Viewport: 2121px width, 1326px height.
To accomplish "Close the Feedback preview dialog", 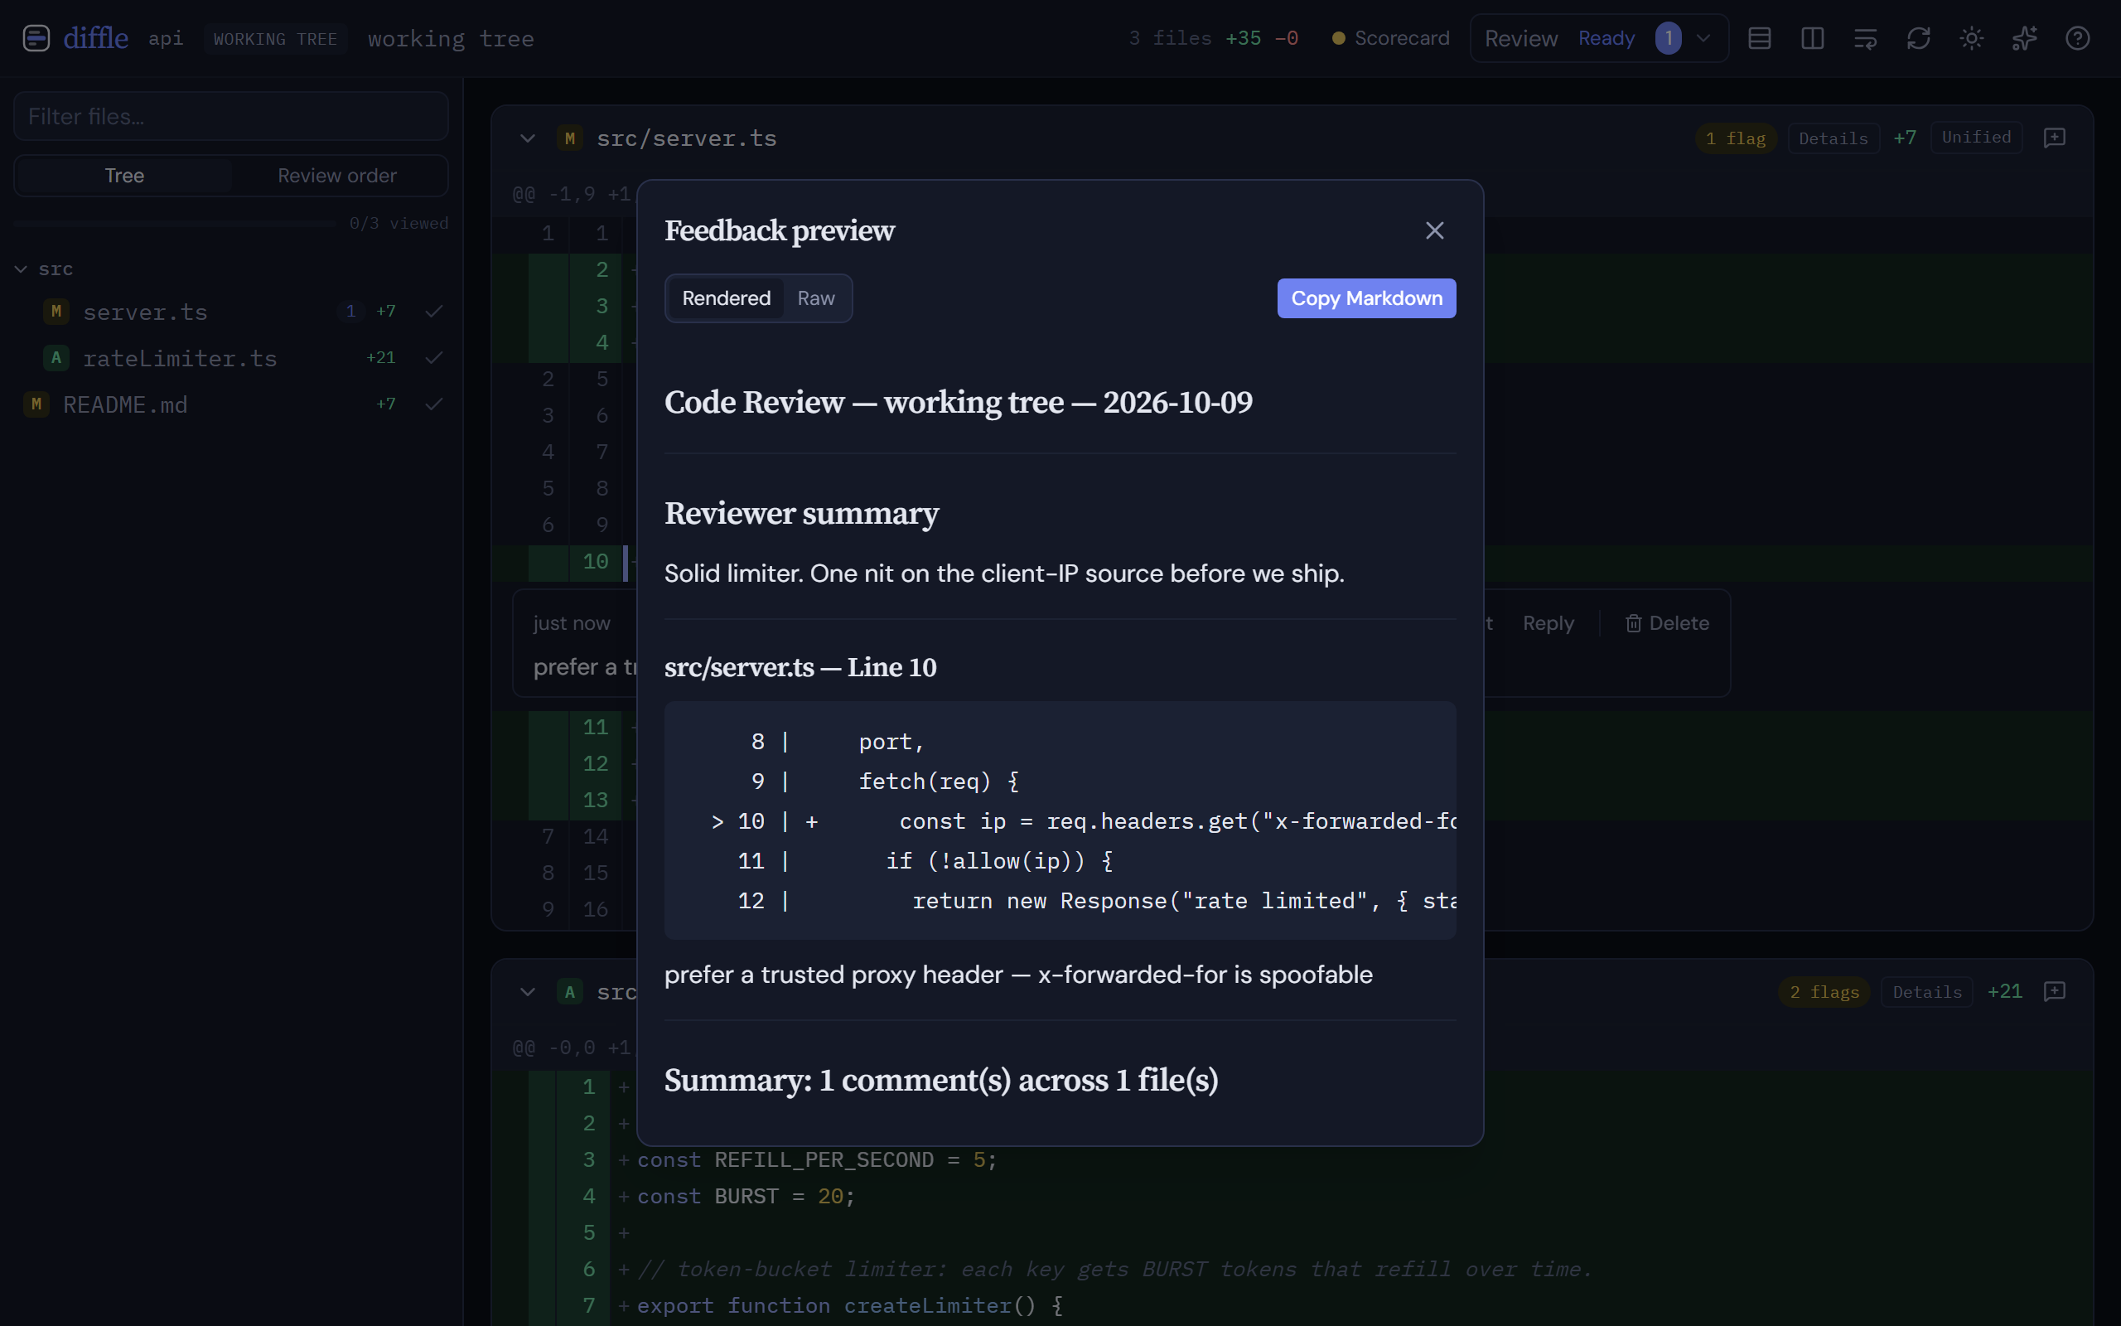I will click(x=1434, y=230).
